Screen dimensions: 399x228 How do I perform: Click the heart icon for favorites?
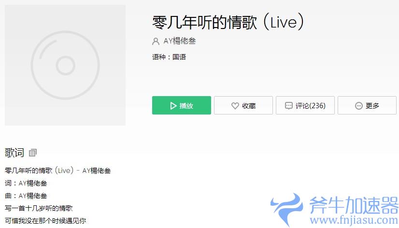click(235, 106)
